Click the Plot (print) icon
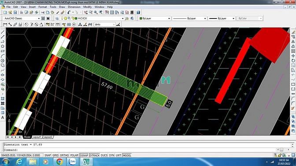Viewport: 296px width, 166px height. coord(21,12)
